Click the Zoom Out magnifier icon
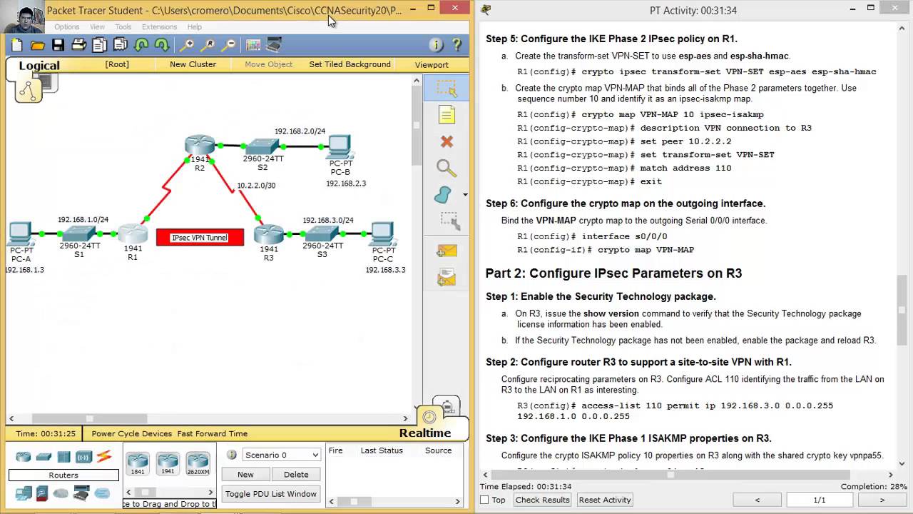Image resolution: width=913 pixels, height=514 pixels. pyautogui.click(x=228, y=45)
